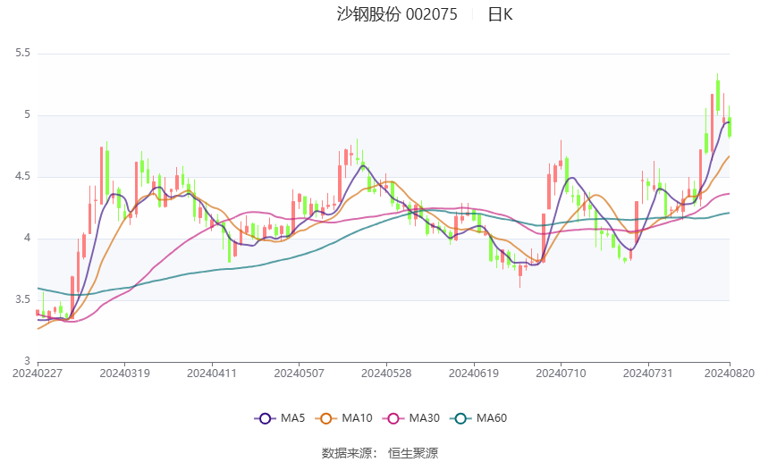Click the purple MA5 legend circle marker
Screen dimensions: 760x462
[265, 417]
